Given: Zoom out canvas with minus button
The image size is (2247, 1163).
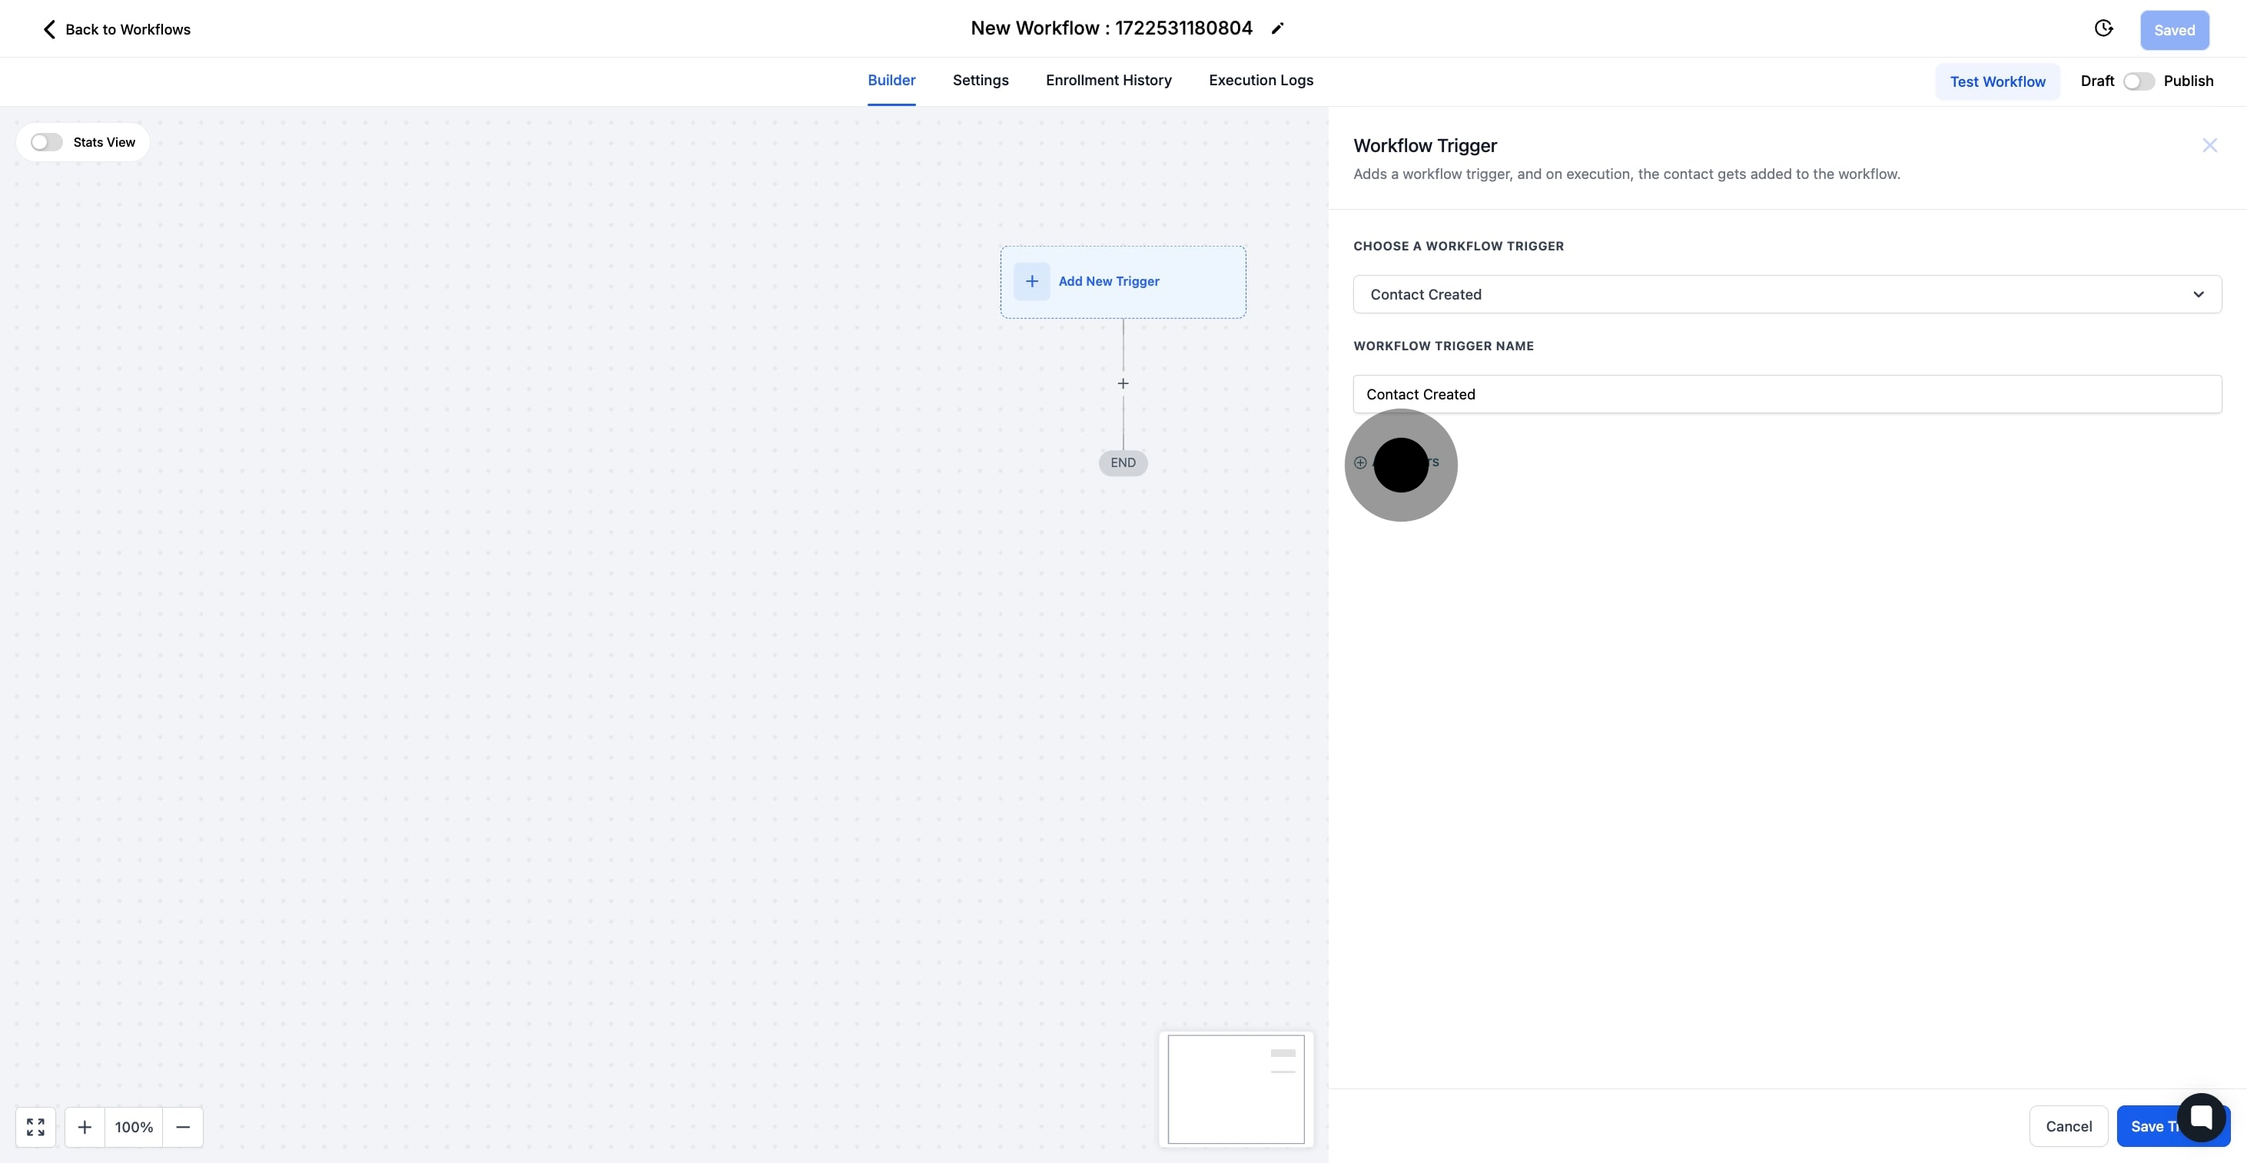Looking at the screenshot, I should tap(182, 1127).
